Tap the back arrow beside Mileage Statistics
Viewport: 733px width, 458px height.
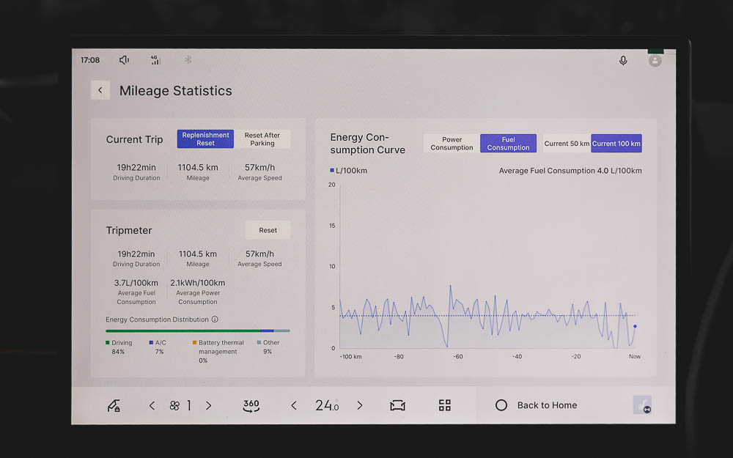(100, 90)
